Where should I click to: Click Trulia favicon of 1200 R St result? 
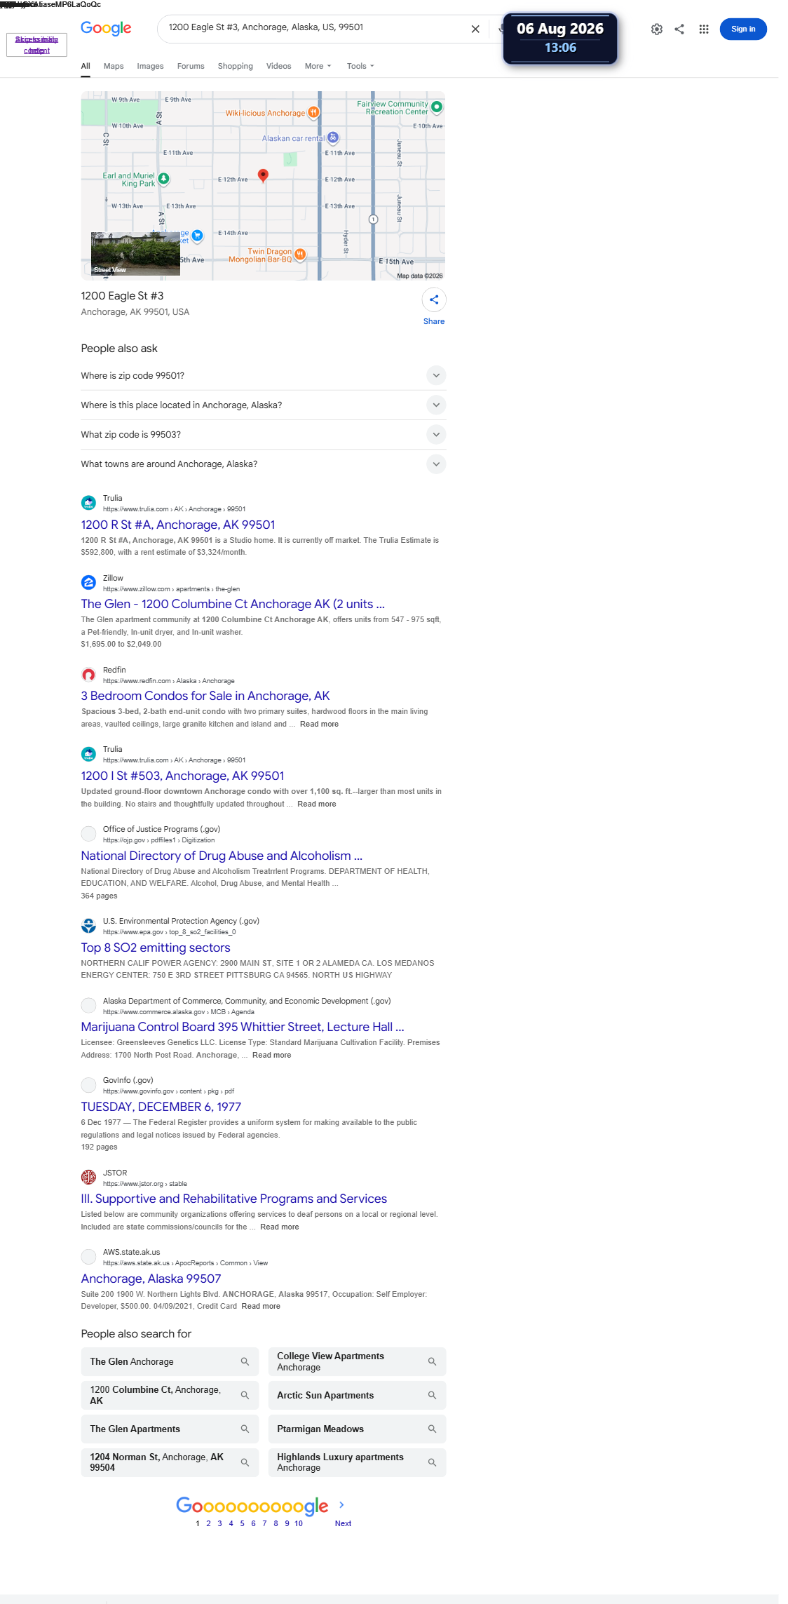(88, 503)
